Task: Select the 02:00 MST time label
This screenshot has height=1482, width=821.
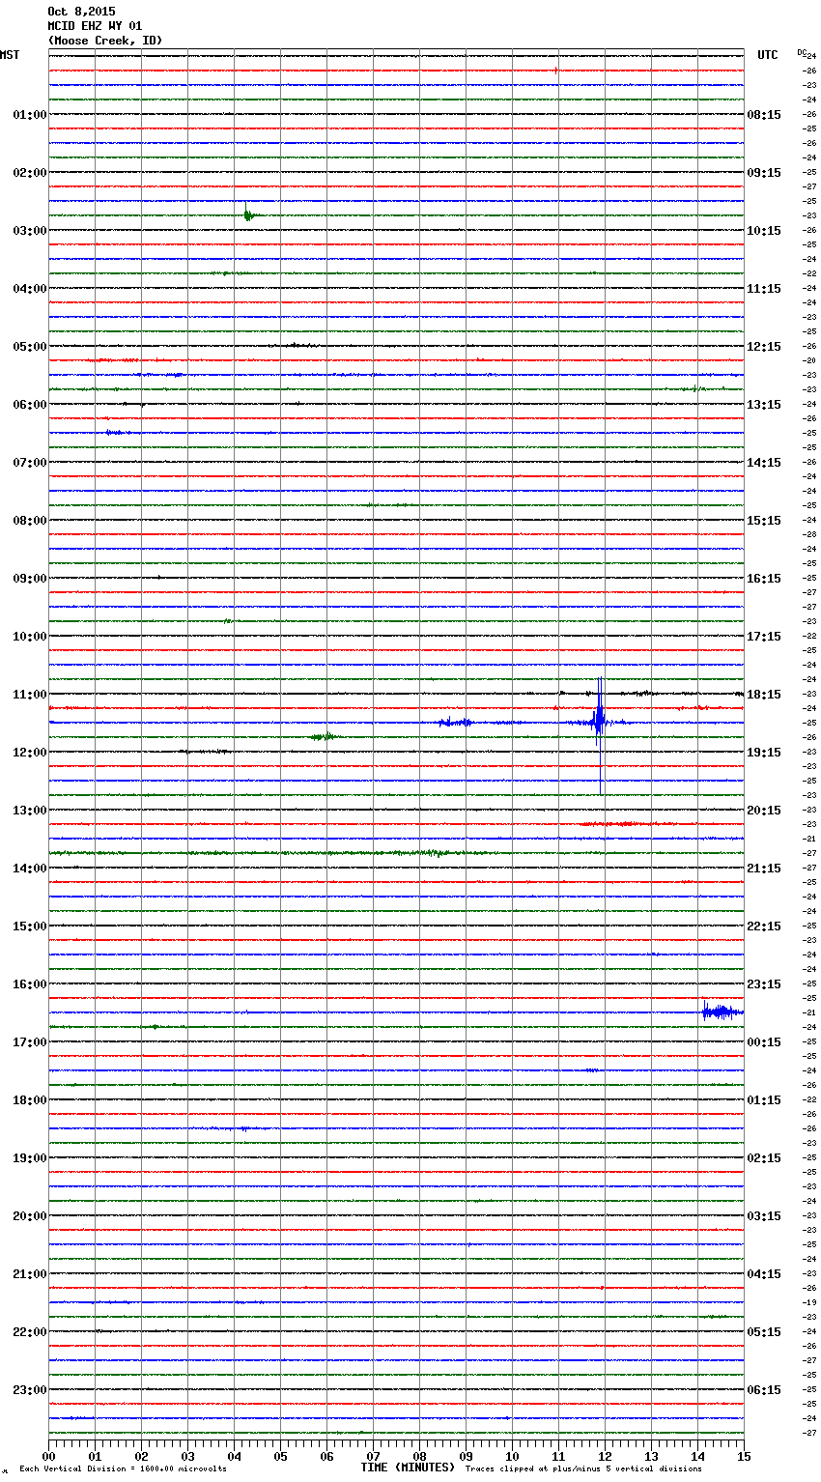Action: (29, 173)
